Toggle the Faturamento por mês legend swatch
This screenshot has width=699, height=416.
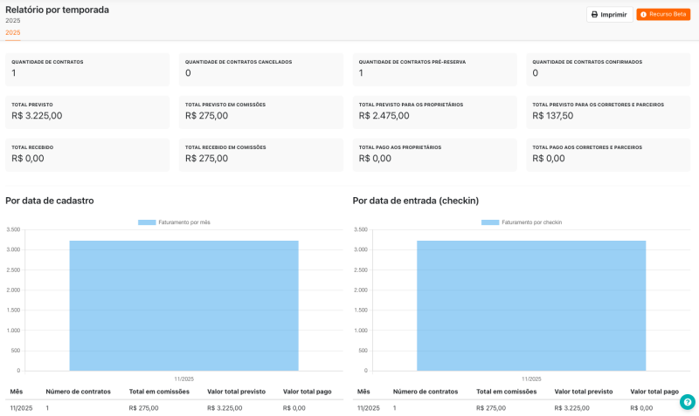pos(146,222)
